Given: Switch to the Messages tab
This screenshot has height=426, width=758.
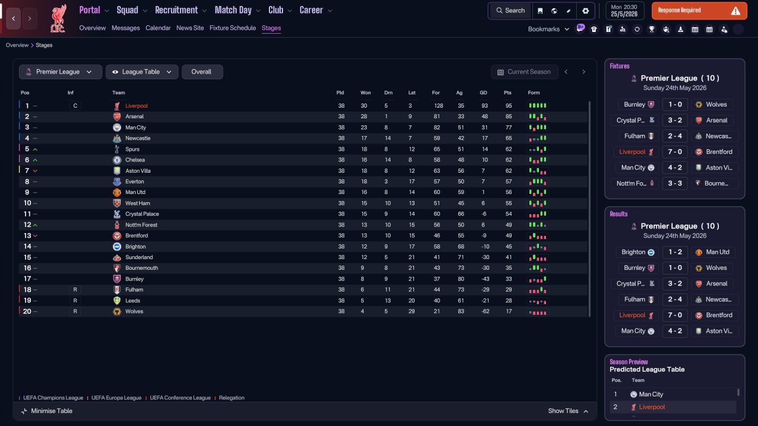Looking at the screenshot, I should tap(126, 28).
